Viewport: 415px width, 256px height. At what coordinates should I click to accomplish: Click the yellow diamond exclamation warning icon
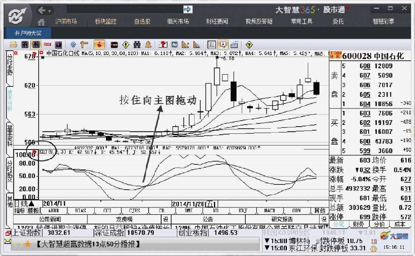click(x=125, y=45)
